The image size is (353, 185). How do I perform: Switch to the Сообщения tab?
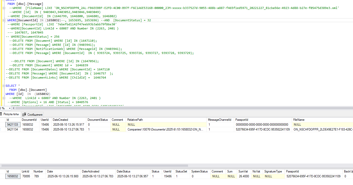33,114
